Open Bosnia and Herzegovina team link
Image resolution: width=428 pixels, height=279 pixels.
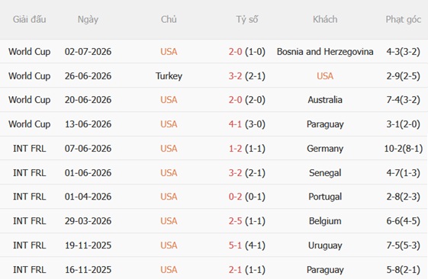click(x=325, y=52)
